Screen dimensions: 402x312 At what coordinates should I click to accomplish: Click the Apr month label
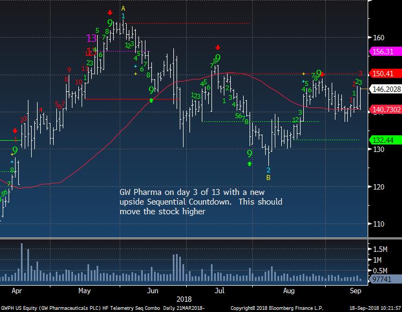pos(17,291)
